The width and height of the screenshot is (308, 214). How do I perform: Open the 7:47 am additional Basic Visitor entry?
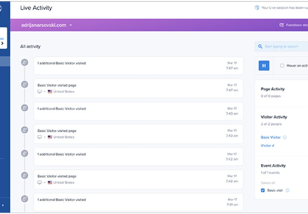(x=139, y=66)
